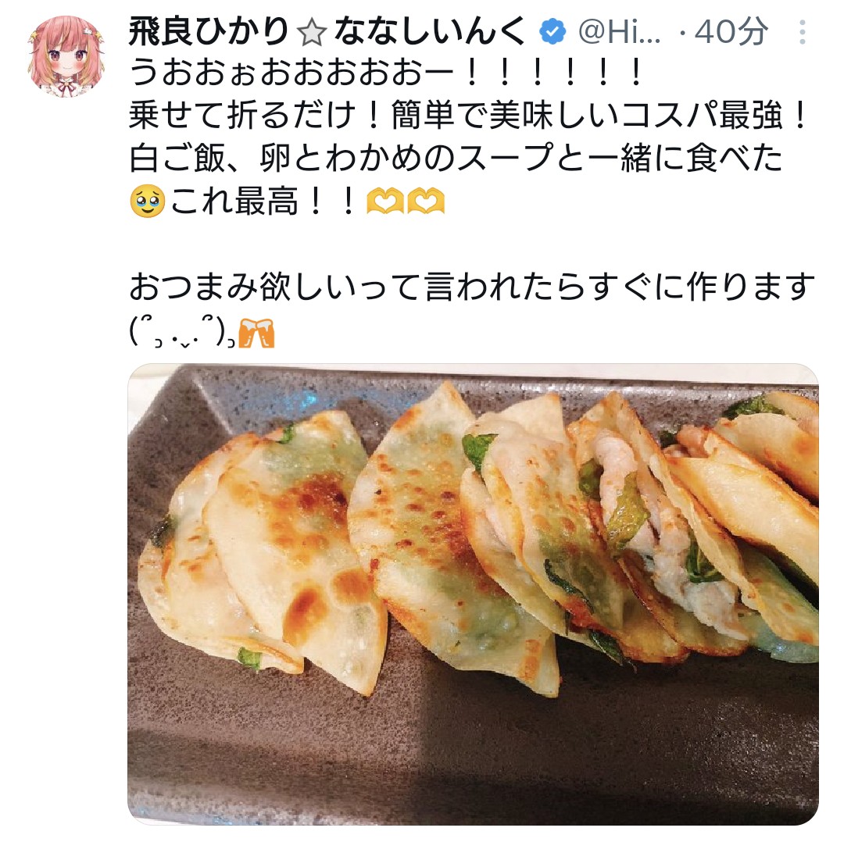Open the pink-haired anime profile avatar
This screenshot has height=842, width=844.
tap(66, 56)
